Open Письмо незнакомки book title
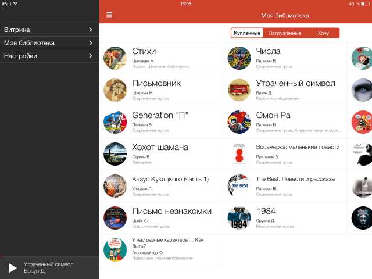Viewport: 372px width, 279px height. 171,211
